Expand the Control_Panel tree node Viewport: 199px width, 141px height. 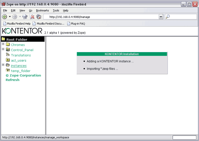(3, 49)
